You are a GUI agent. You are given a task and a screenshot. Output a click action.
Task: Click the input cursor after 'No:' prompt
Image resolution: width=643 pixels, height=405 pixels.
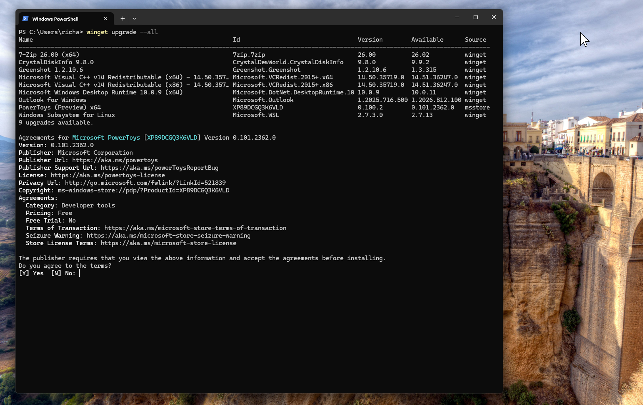coord(80,273)
